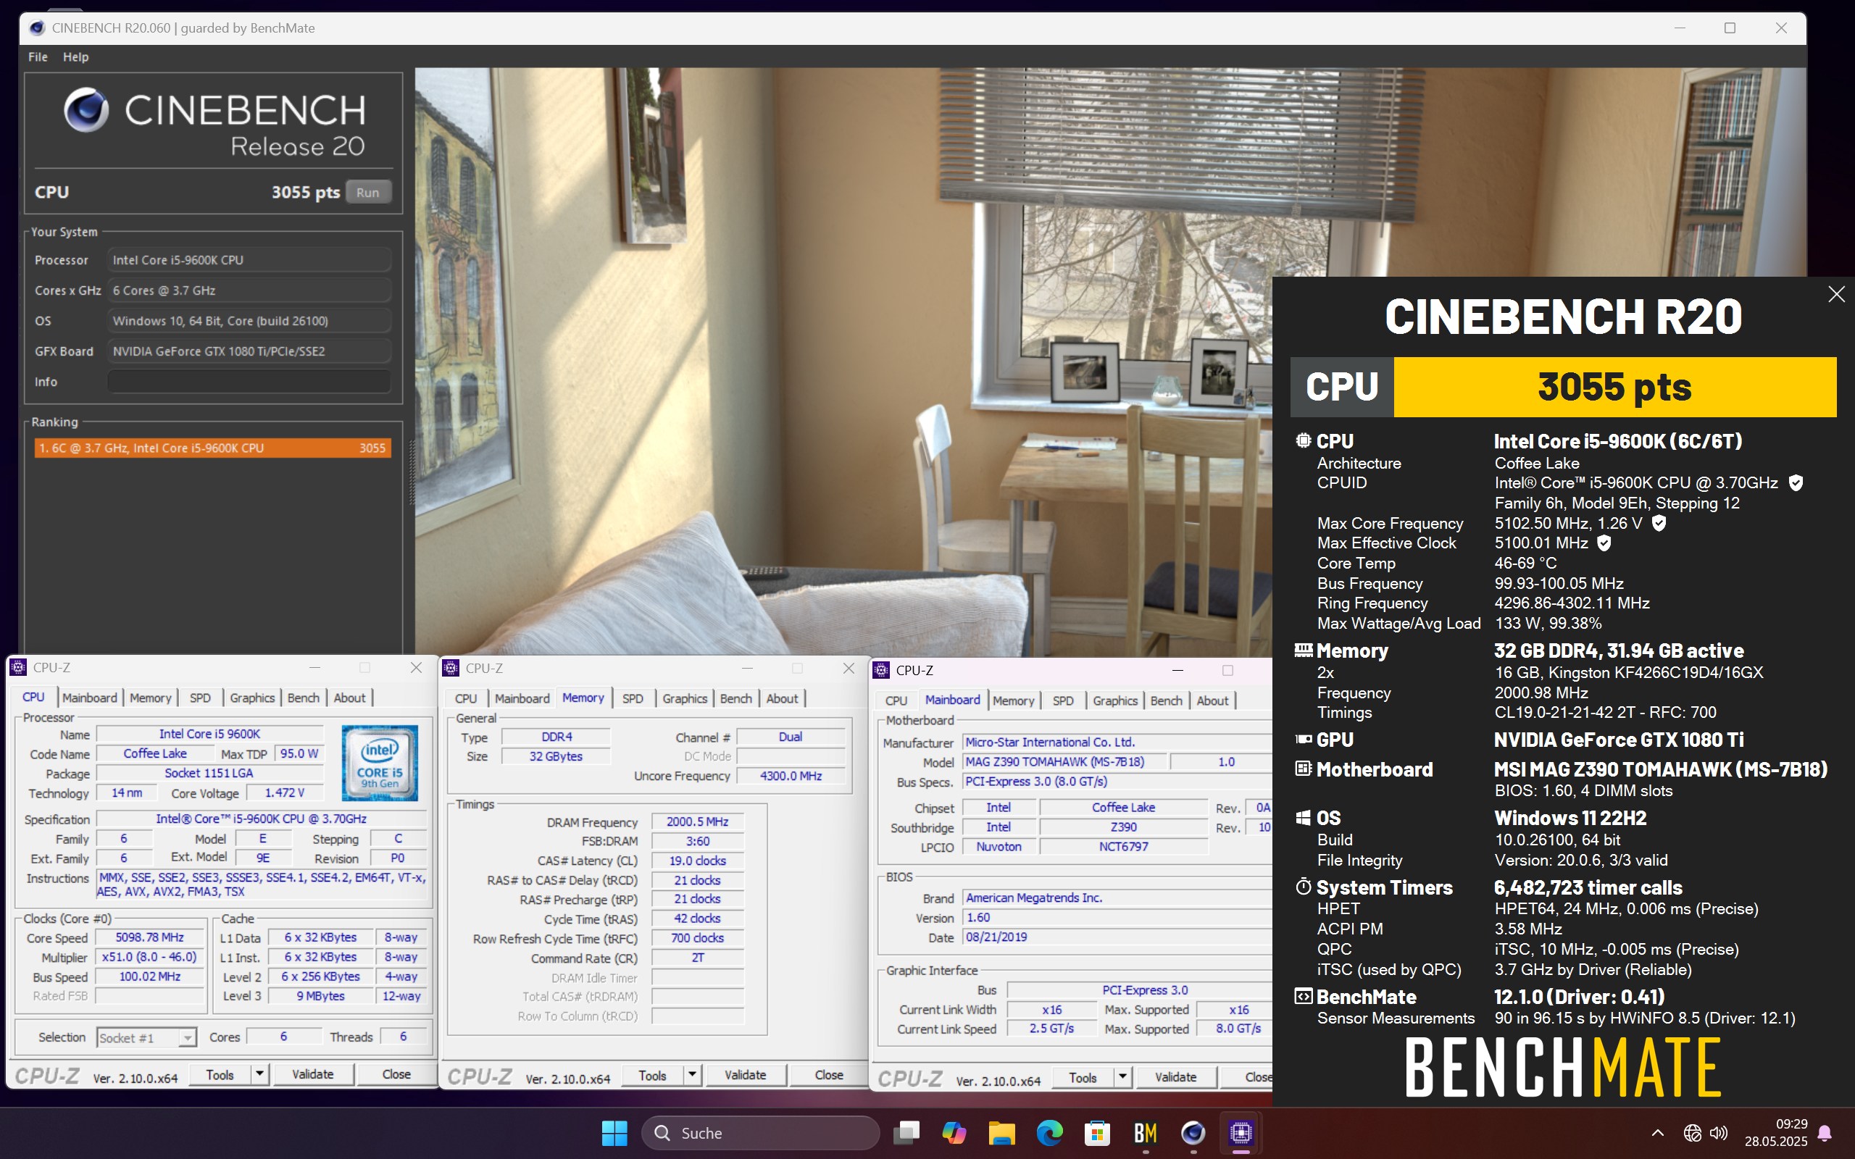Click CPU-Z icon in Memory window title bar
Viewport: 1855px width, 1159px height.
(x=451, y=669)
